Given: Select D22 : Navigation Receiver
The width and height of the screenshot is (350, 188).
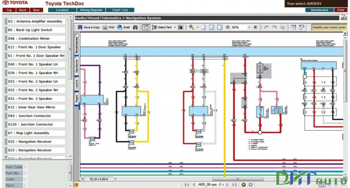Looking at the screenshot, I should click(35, 142).
